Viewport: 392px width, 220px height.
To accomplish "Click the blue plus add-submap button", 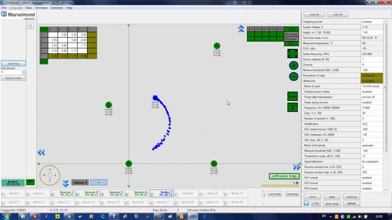I will [x=99, y=182].
